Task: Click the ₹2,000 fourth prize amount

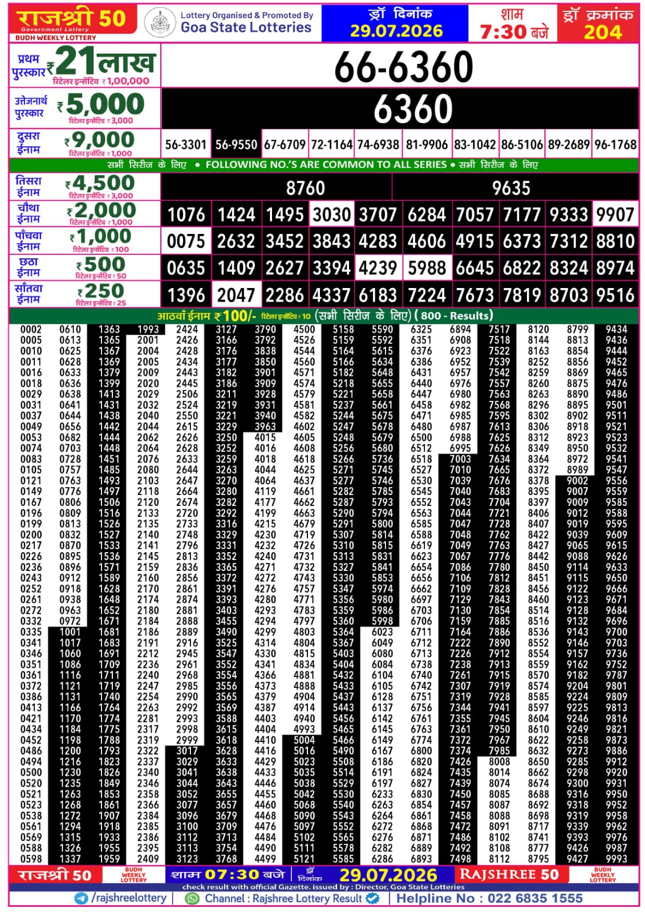Action: click(101, 210)
